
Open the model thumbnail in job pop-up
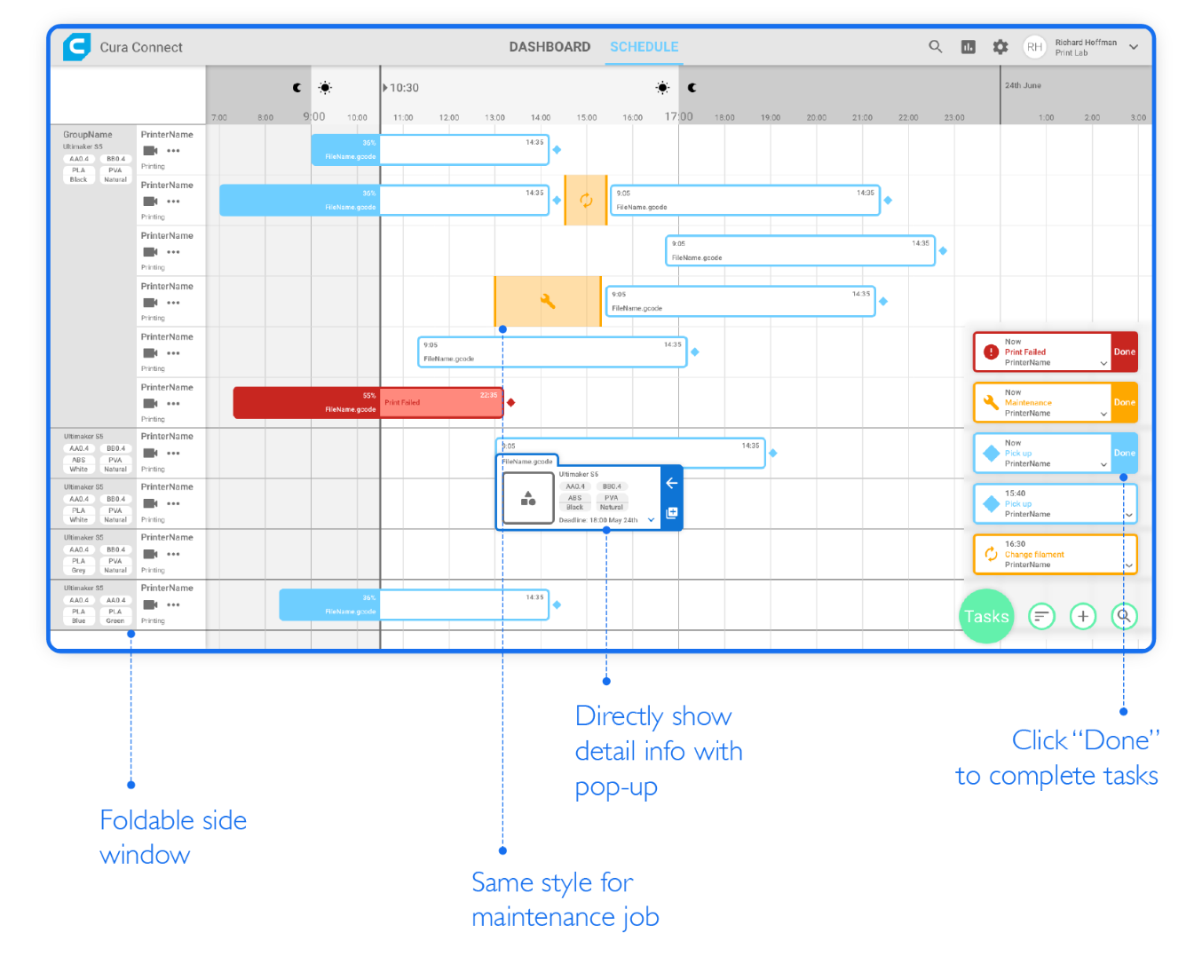(528, 498)
